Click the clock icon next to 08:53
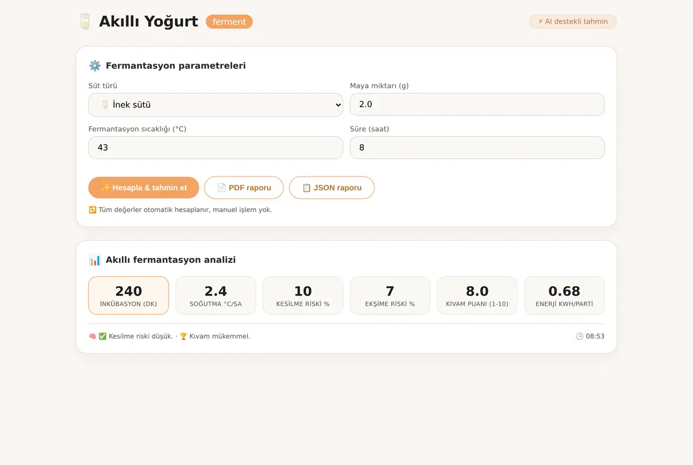The image size is (693, 465). 579,336
